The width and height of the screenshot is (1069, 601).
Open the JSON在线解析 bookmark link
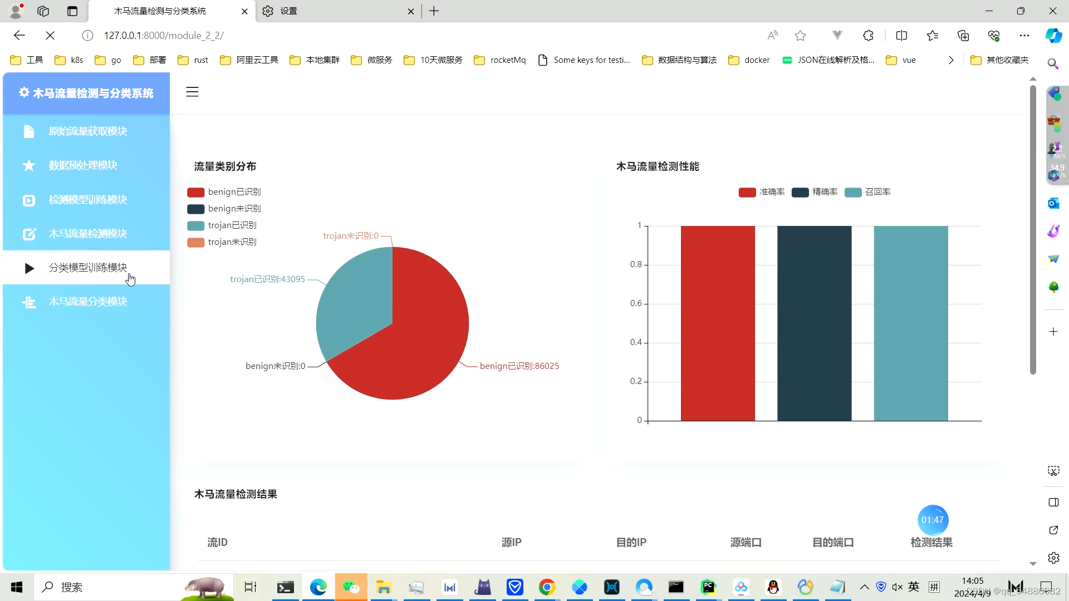828,60
